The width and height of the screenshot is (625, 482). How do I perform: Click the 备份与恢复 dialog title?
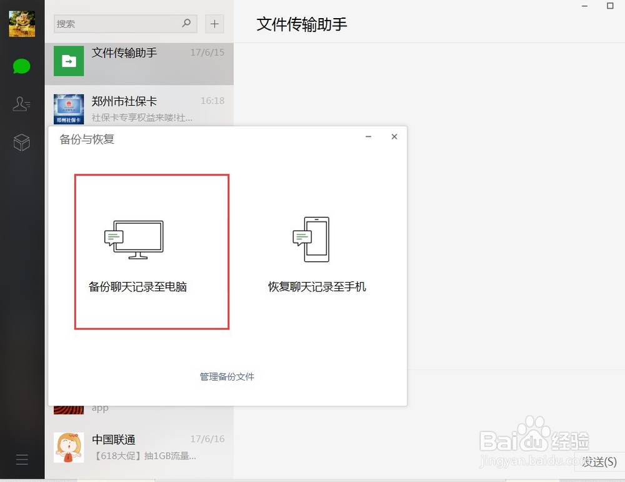(87, 139)
